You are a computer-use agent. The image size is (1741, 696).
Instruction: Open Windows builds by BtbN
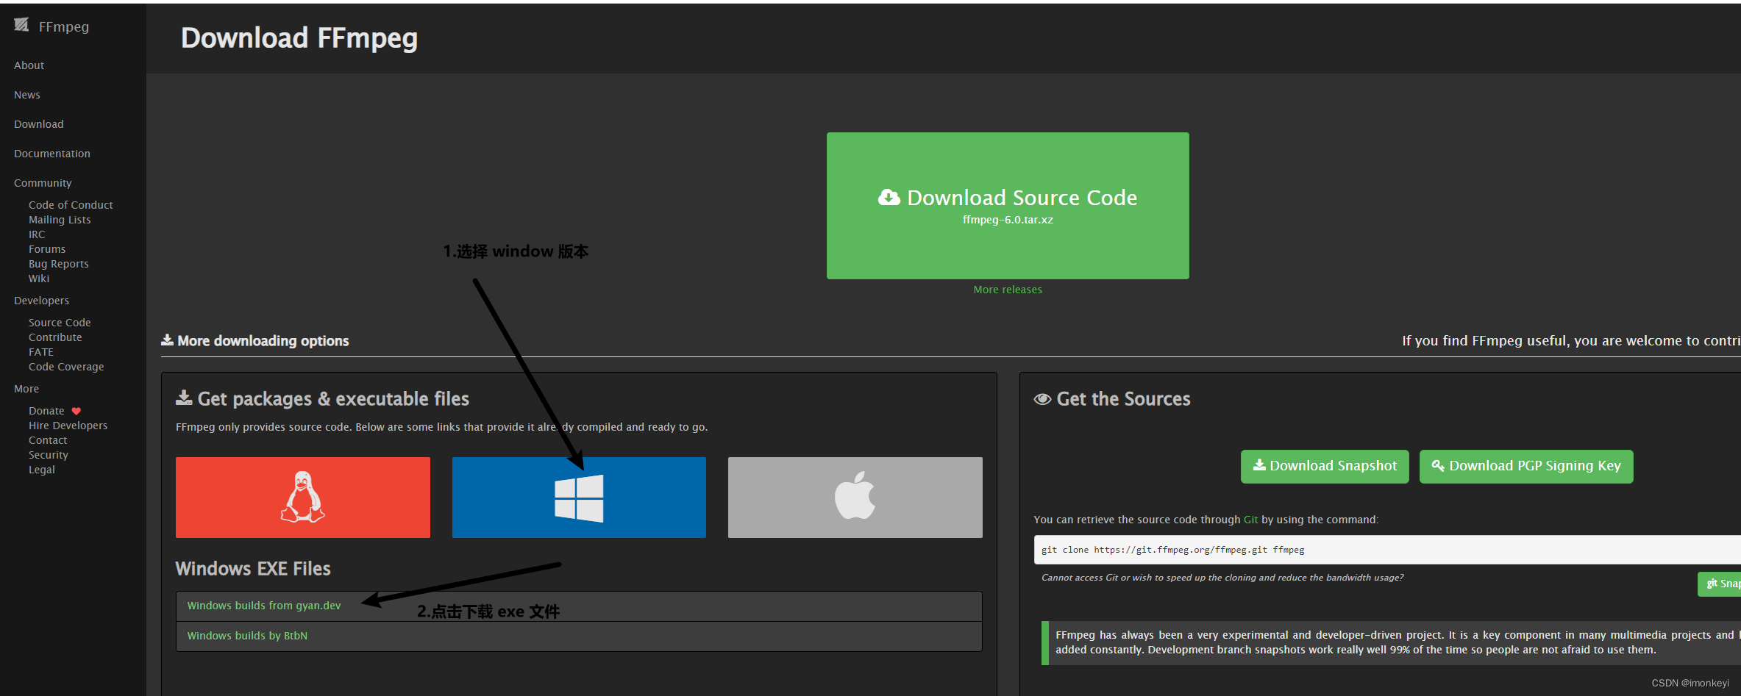click(247, 636)
